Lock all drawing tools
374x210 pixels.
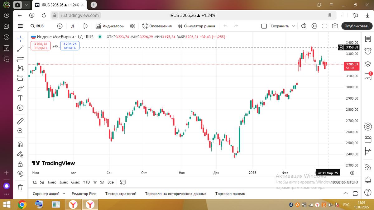pyautogui.click(x=20, y=164)
